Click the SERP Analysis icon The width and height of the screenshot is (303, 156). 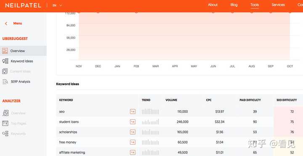(5, 82)
